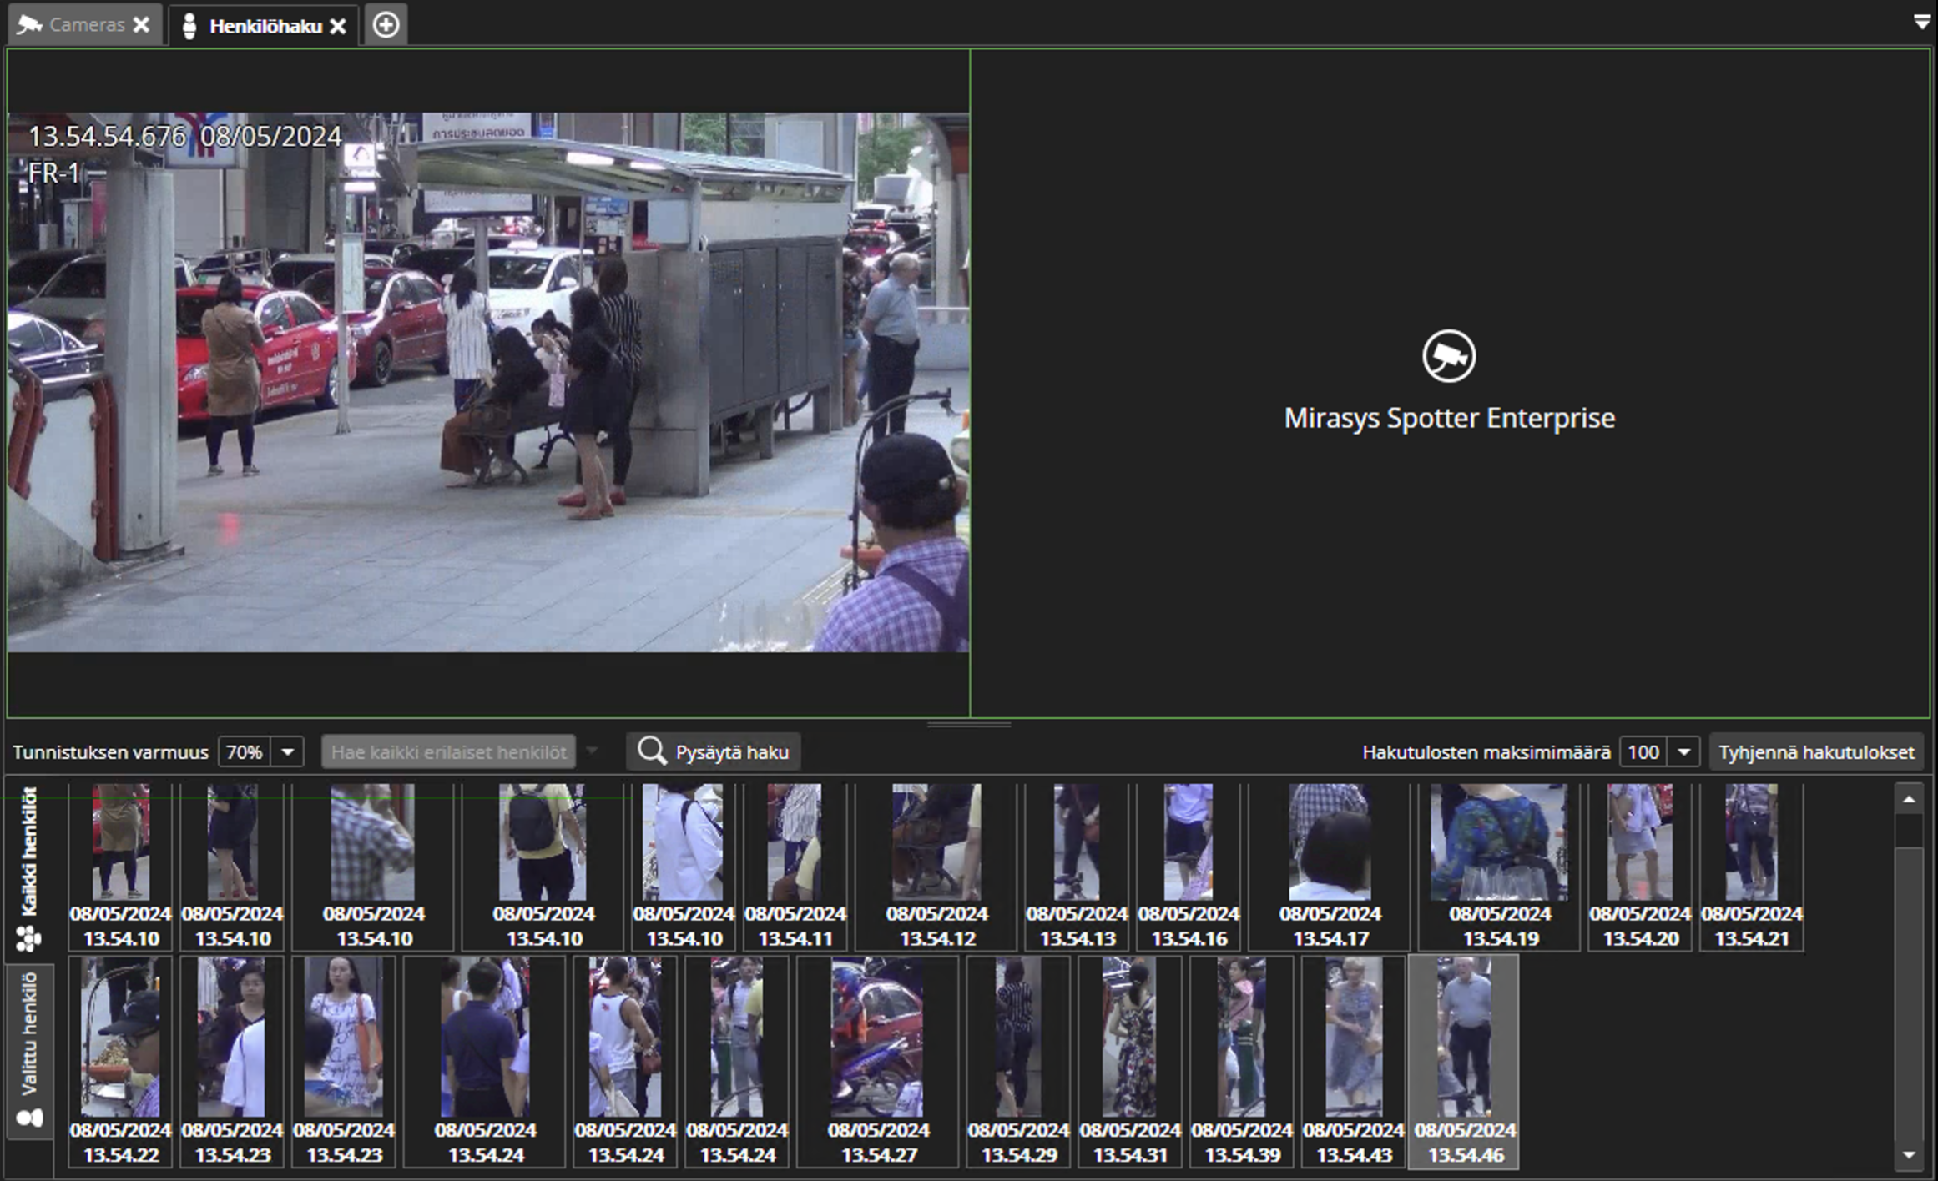Click the person icon on Henkilöhaku tab

point(189,26)
